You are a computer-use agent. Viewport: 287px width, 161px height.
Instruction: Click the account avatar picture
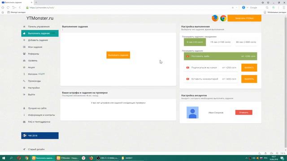[x=192, y=112]
